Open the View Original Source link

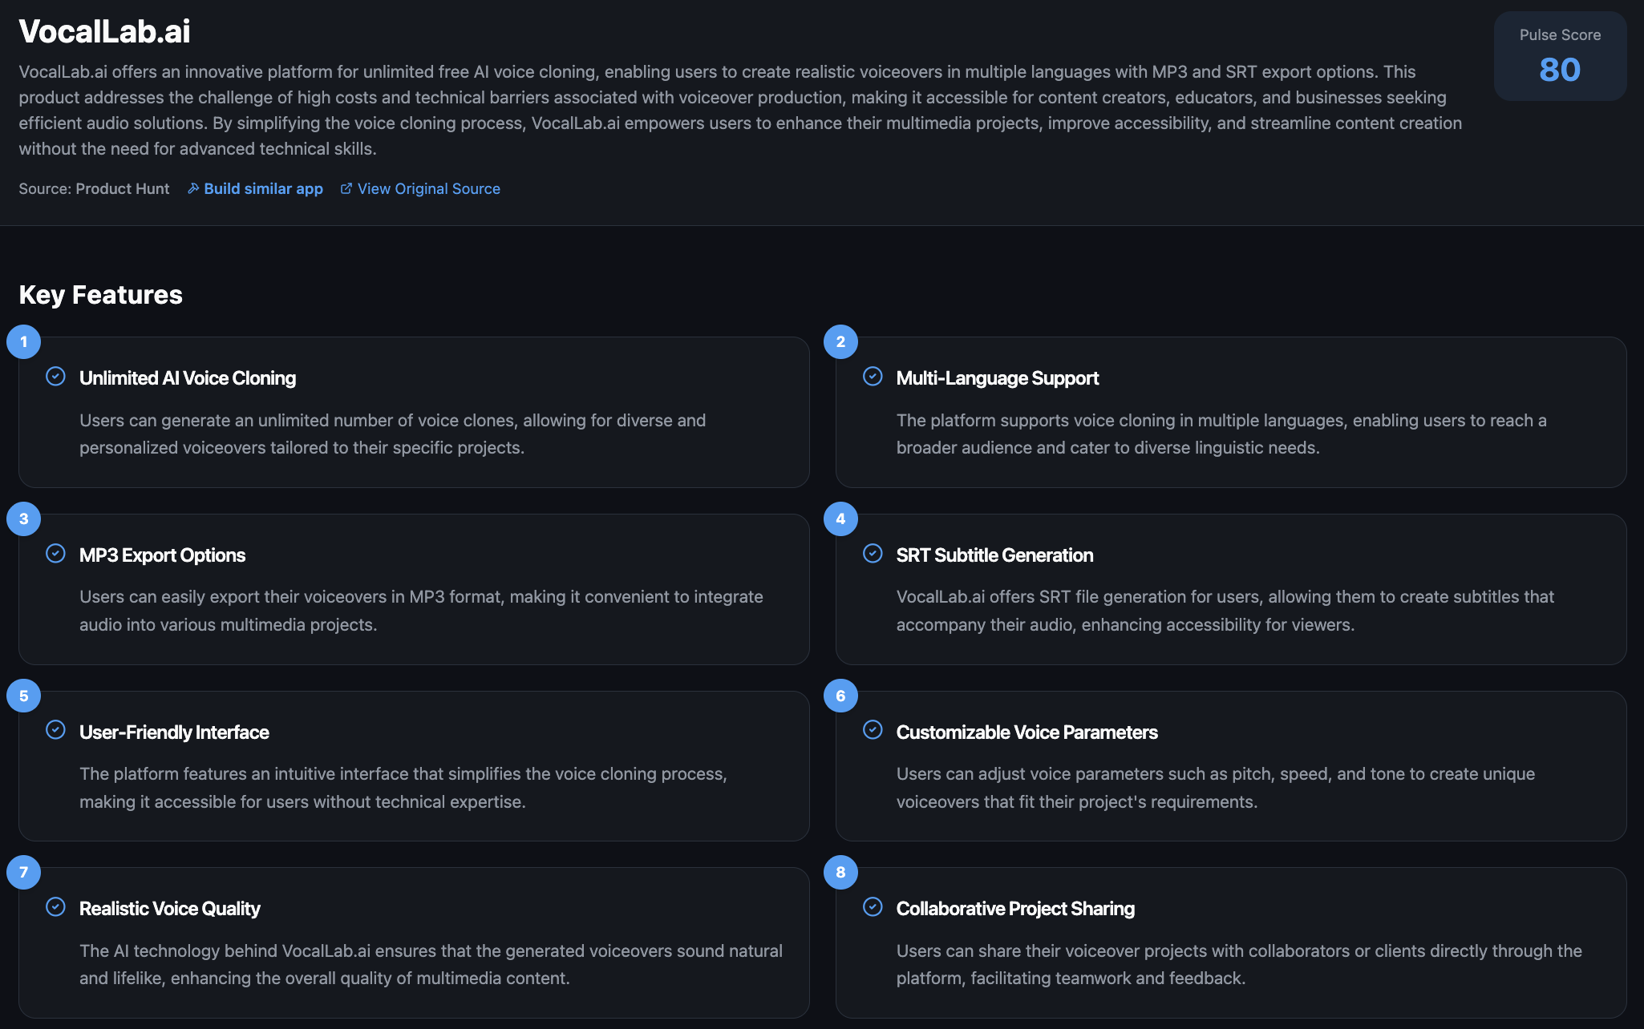[420, 188]
